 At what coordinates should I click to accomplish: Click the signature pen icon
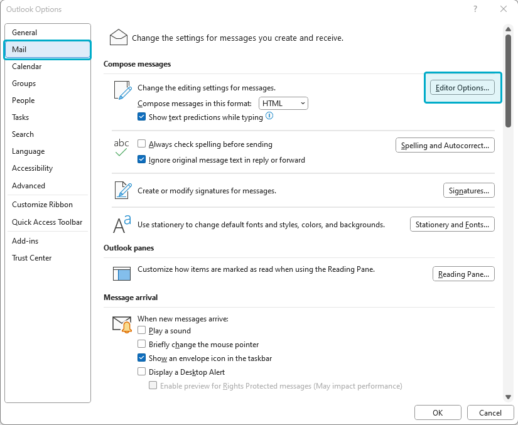(x=123, y=190)
